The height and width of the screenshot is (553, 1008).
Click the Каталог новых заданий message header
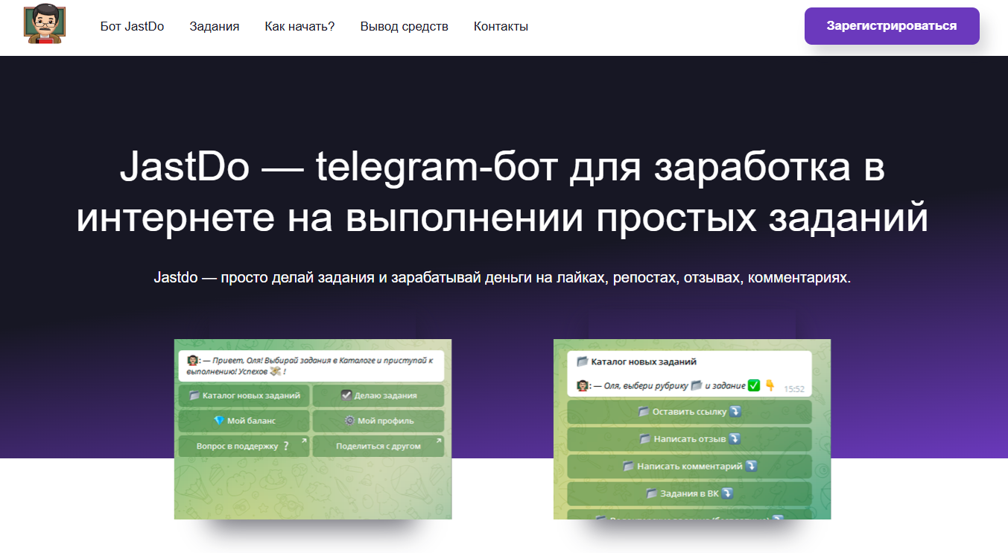pos(637,361)
